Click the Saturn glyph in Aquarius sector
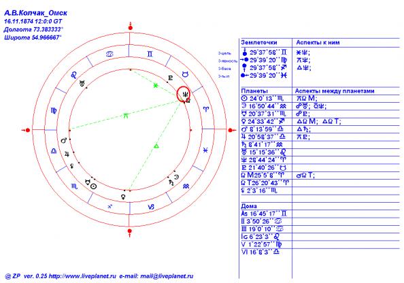Viewport: 404px width, 283px height. coord(171,182)
